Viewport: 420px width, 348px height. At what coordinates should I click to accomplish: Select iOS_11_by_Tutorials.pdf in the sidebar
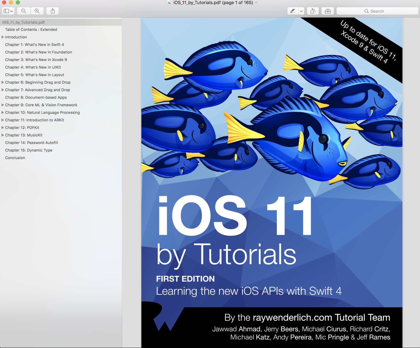pos(61,22)
